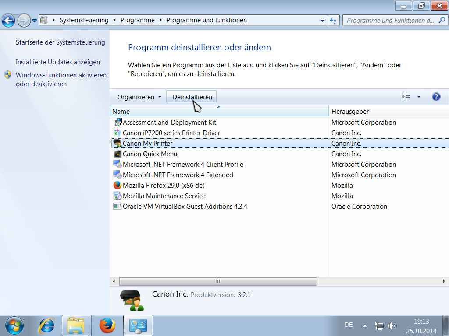Show hidden tray icons arrow

(365, 325)
